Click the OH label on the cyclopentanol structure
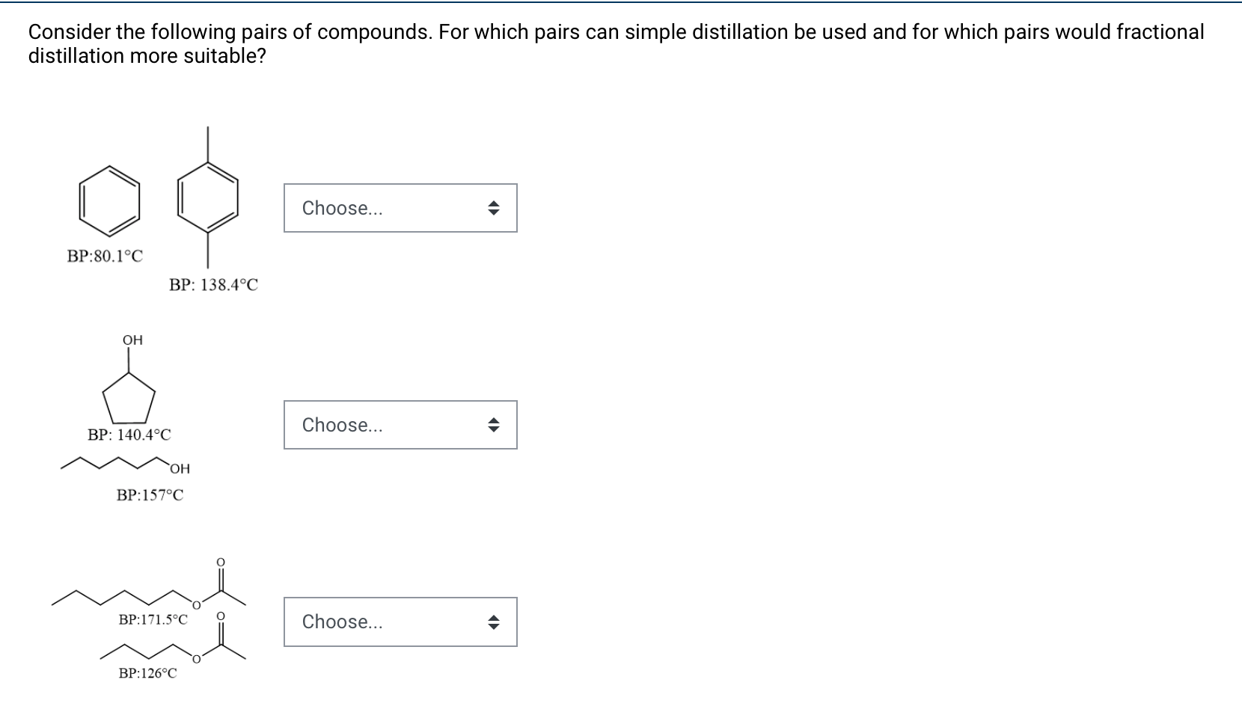Image resolution: width=1242 pixels, height=727 pixels. pyautogui.click(x=132, y=339)
